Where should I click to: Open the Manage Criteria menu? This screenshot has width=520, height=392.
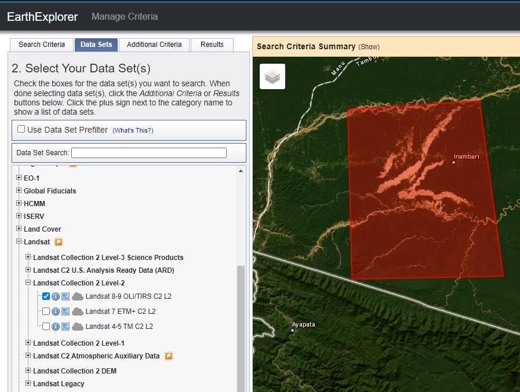(x=125, y=17)
